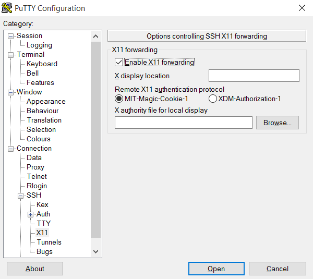The width and height of the screenshot is (313, 279).
Task: Toggle Enable X11 forwarding checkbox
Action: (x=119, y=63)
